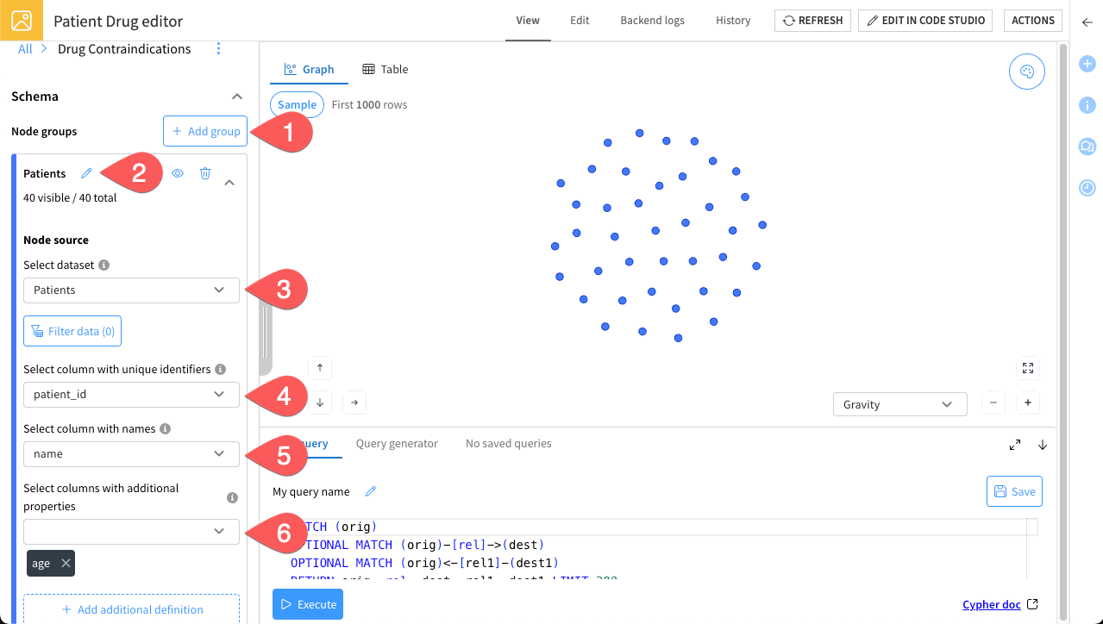Open the three-dot menu beside Drug Contraindications
This screenshot has height=624, width=1103.
click(x=218, y=49)
